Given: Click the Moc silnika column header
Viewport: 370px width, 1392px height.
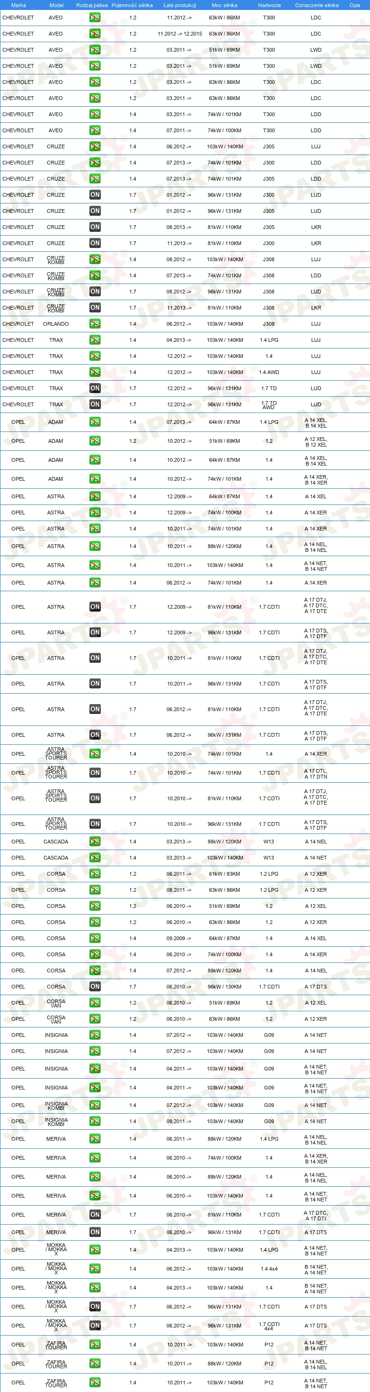Looking at the screenshot, I should coord(224,5).
